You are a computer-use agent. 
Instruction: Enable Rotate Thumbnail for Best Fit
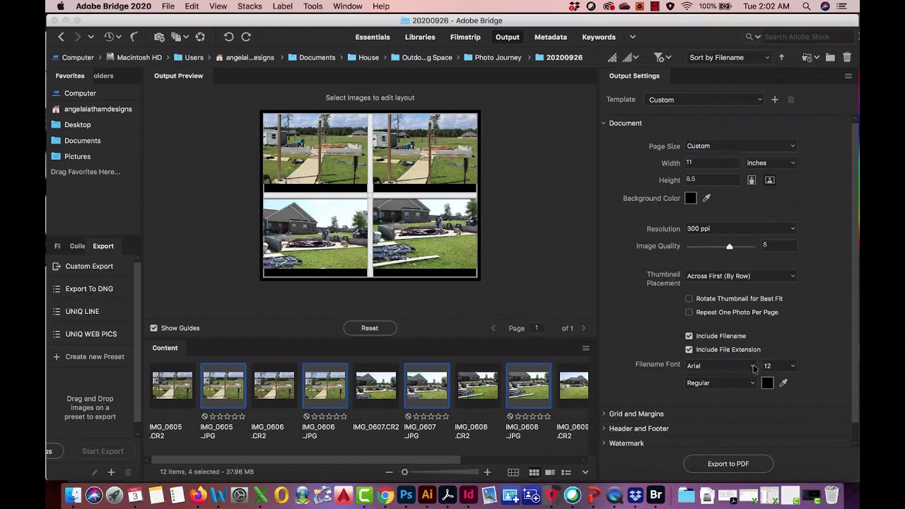pos(689,298)
